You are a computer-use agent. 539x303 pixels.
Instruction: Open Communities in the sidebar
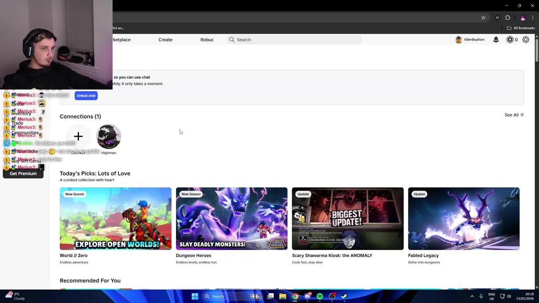click(25, 133)
